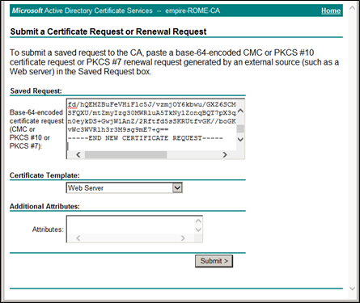The image size is (360, 303).
Task: Click the line starting with n0eykDS
Action: pos(152,121)
